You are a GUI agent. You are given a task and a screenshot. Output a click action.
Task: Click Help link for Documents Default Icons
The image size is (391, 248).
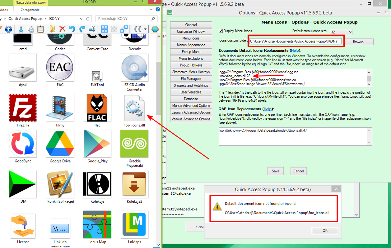point(295,50)
